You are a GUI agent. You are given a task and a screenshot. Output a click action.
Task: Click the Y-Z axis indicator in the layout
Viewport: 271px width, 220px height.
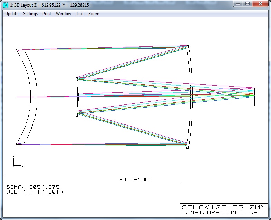coord(18,161)
